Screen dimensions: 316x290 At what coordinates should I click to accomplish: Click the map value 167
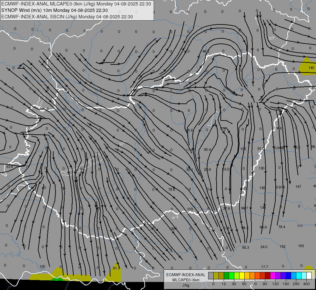coord(298,187)
